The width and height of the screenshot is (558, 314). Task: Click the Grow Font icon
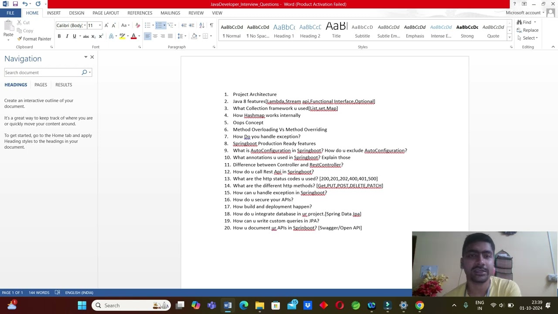tap(106, 25)
